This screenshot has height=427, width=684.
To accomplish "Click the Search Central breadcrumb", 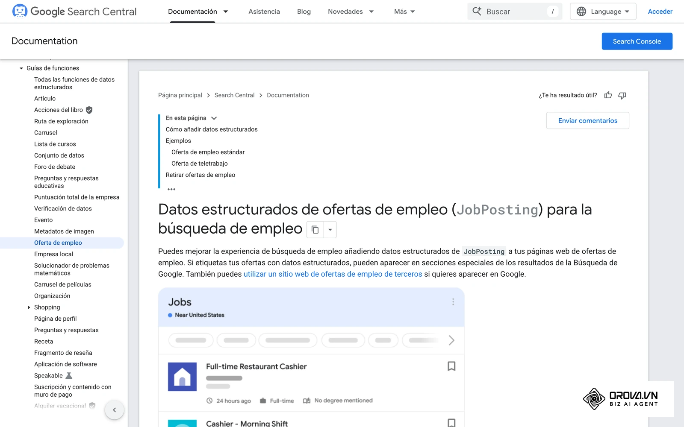I will coord(234,95).
